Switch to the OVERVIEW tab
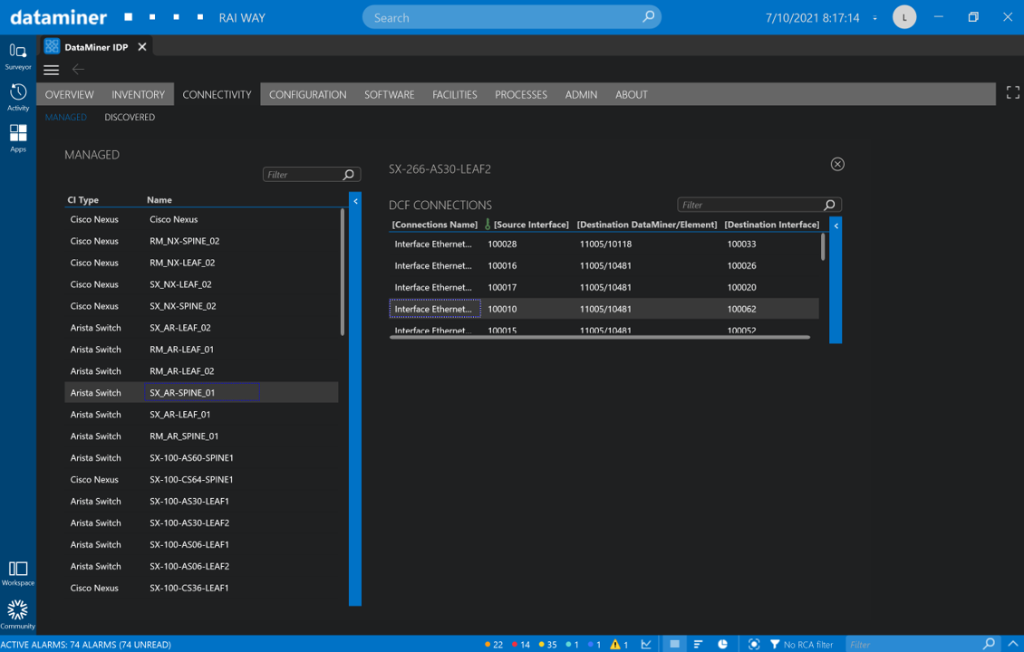The height and width of the screenshot is (652, 1024). (69, 95)
